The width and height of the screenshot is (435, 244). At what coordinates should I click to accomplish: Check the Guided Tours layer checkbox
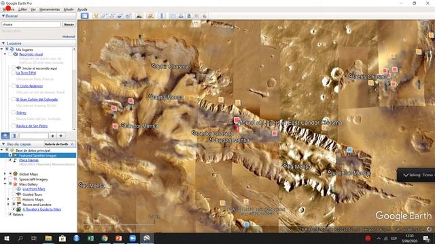(x=14, y=195)
